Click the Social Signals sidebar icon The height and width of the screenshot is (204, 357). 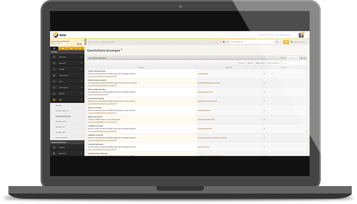54,88
